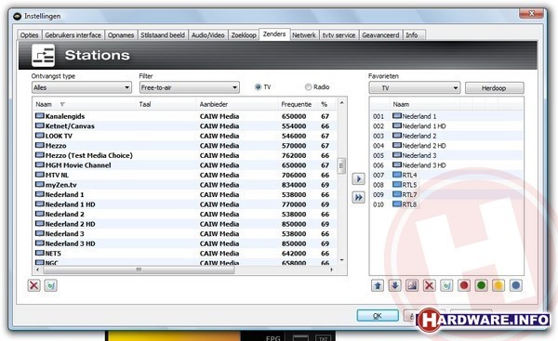Select the TV radio button

pyautogui.click(x=259, y=87)
